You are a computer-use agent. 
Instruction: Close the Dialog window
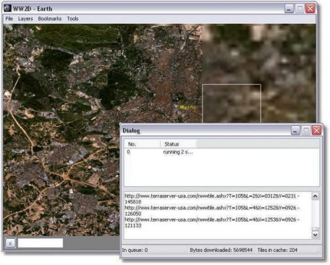point(316,131)
